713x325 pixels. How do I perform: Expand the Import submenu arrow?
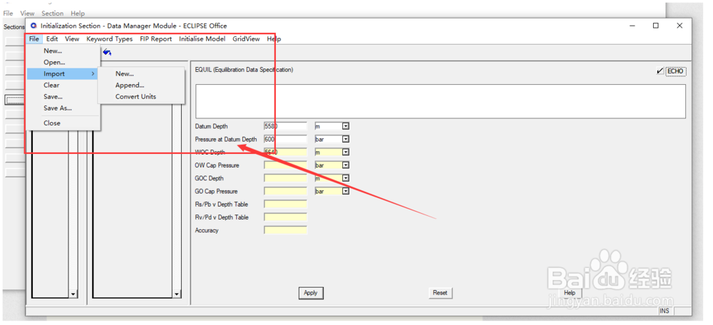click(93, 73)
